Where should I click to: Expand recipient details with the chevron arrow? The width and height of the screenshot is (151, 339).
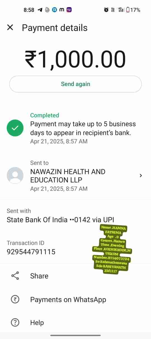tap(141, 175)
